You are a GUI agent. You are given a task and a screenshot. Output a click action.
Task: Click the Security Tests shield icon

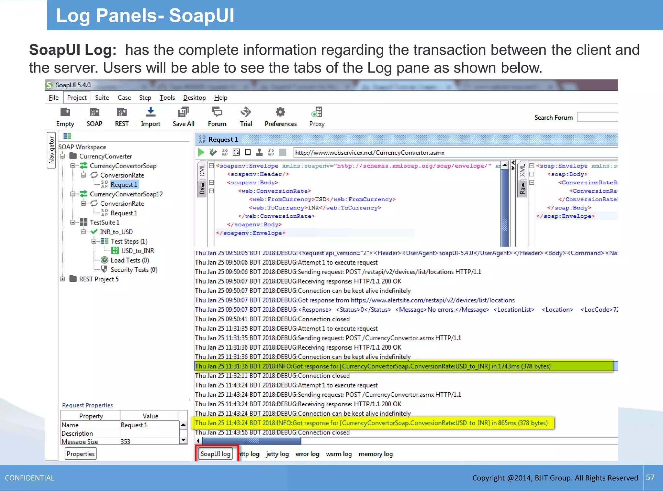[104, 269]
